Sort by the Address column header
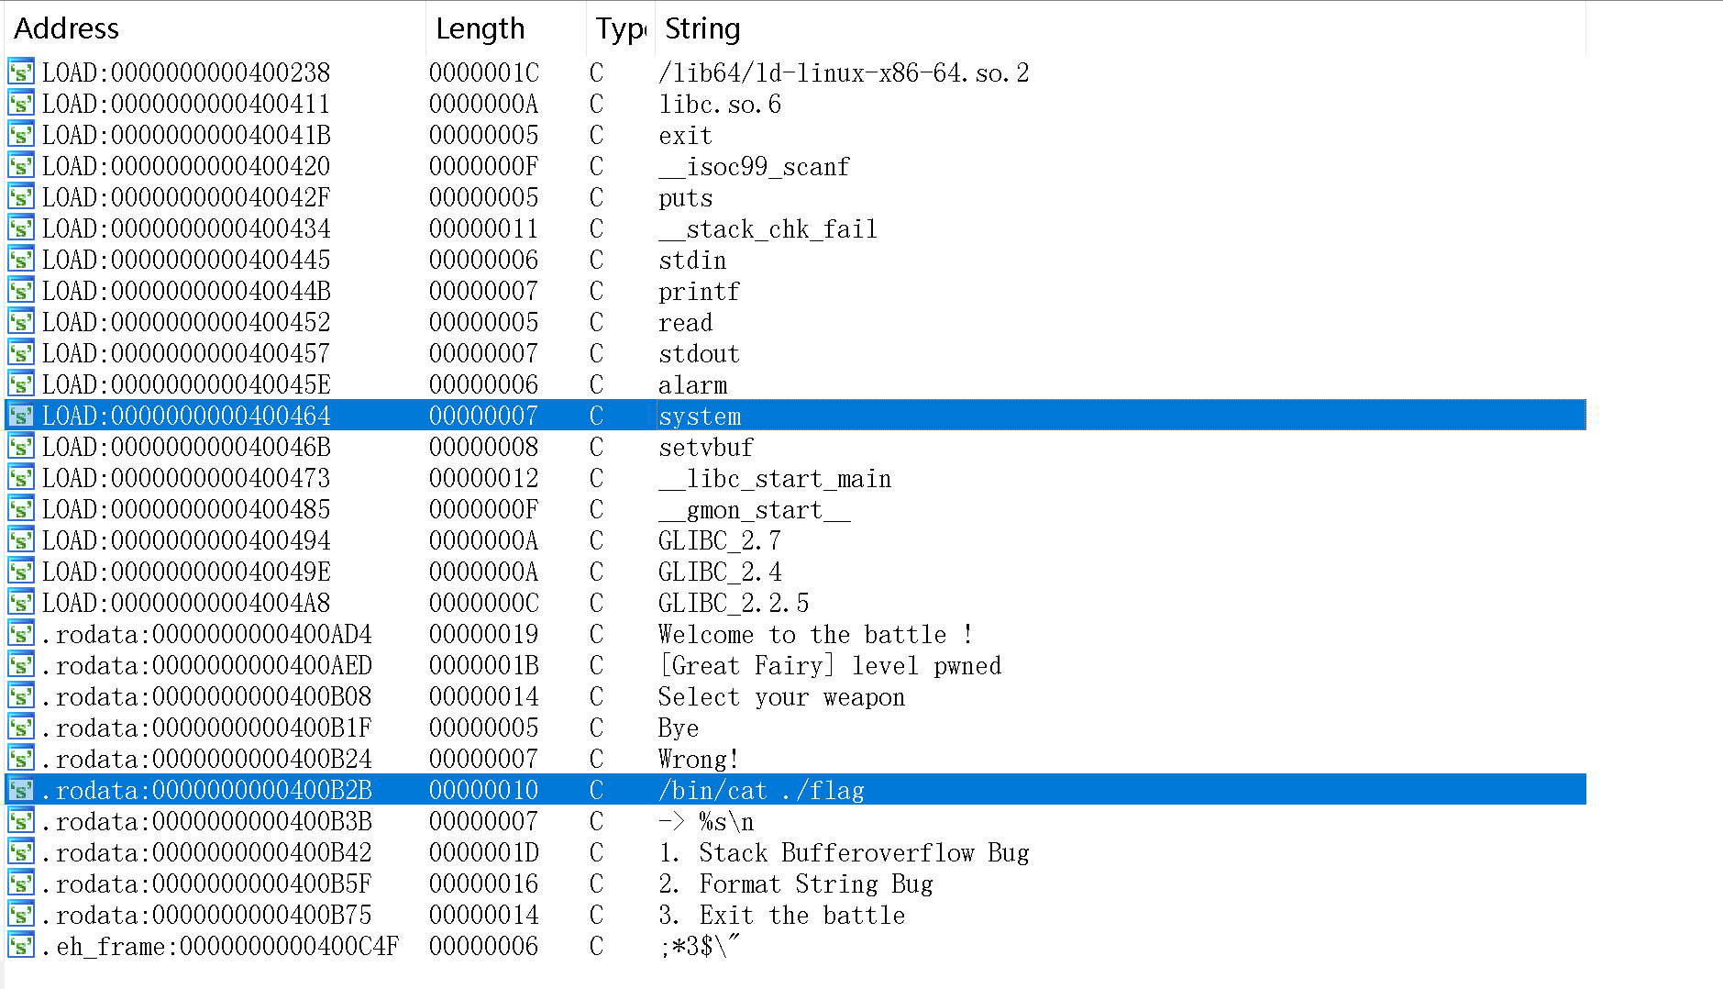Image resolution: width=1723 pixels, height=989 pixels. pyautogui.click(x=67, y=28)
